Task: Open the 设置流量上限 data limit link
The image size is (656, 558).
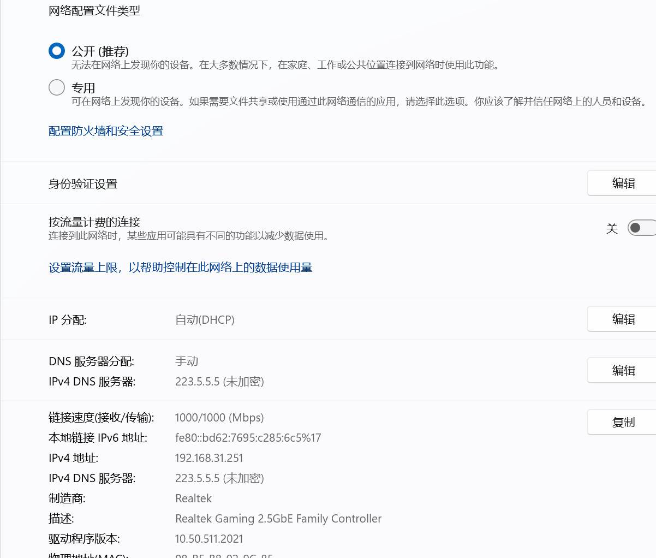Action: pos(181,268)
